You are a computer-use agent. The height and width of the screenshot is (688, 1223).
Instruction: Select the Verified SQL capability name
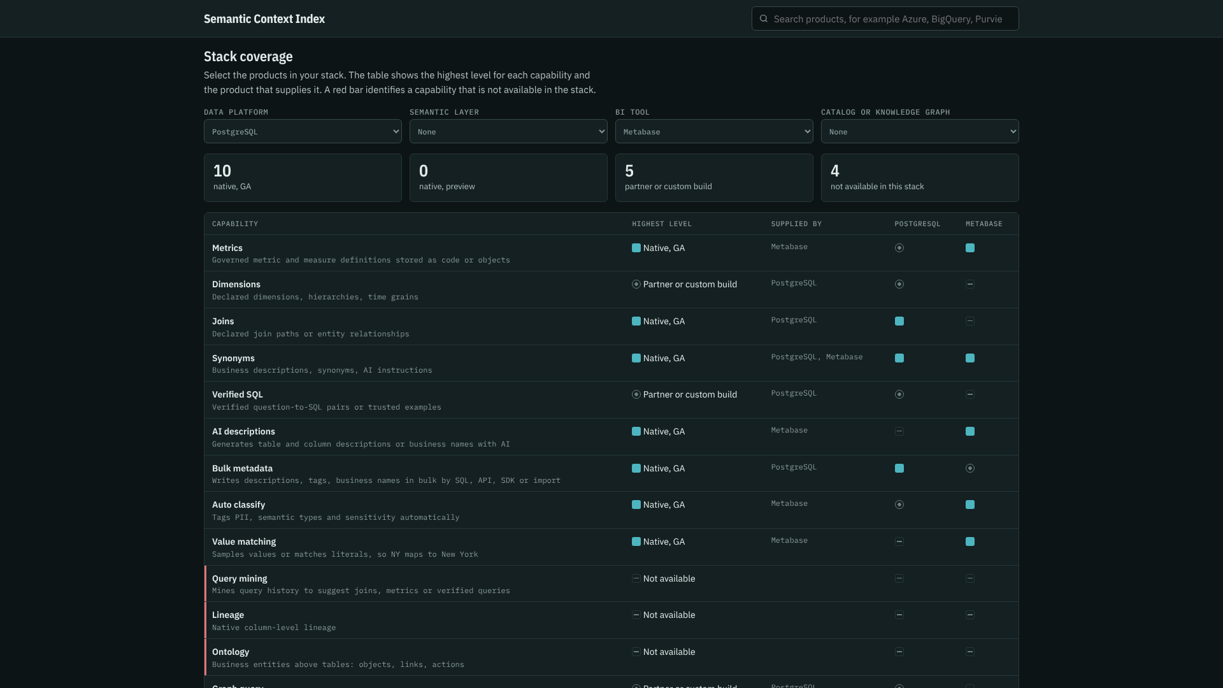tap(238, 394)
